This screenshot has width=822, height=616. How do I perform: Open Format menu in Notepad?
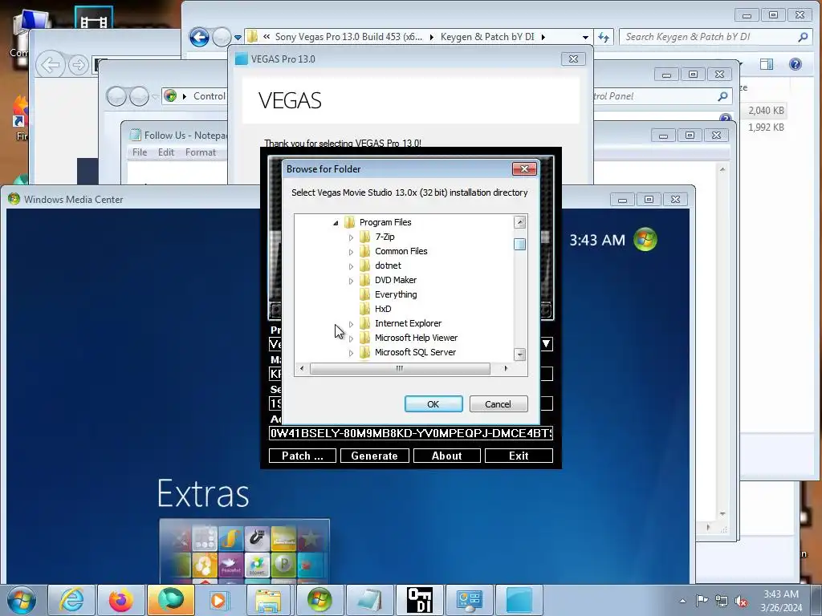click(x=200, y=152)
